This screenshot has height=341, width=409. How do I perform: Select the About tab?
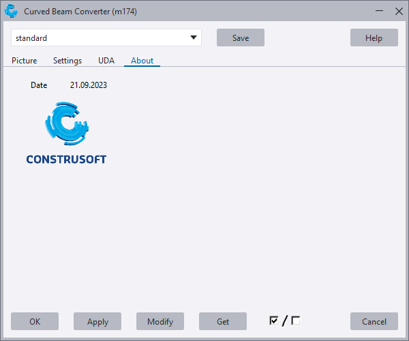(x=142, y=61)
